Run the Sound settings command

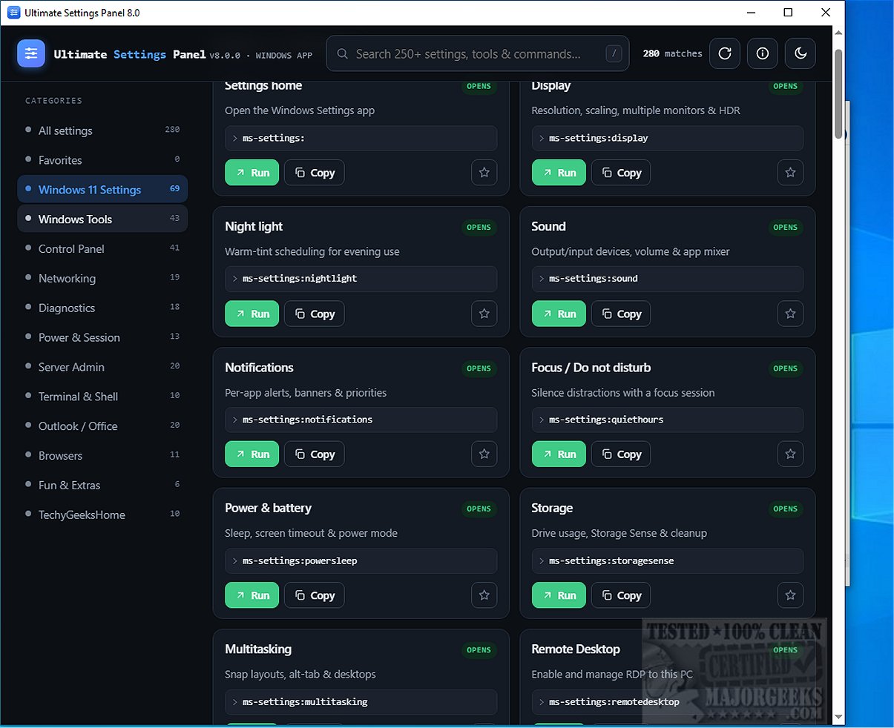click(559, 314)
